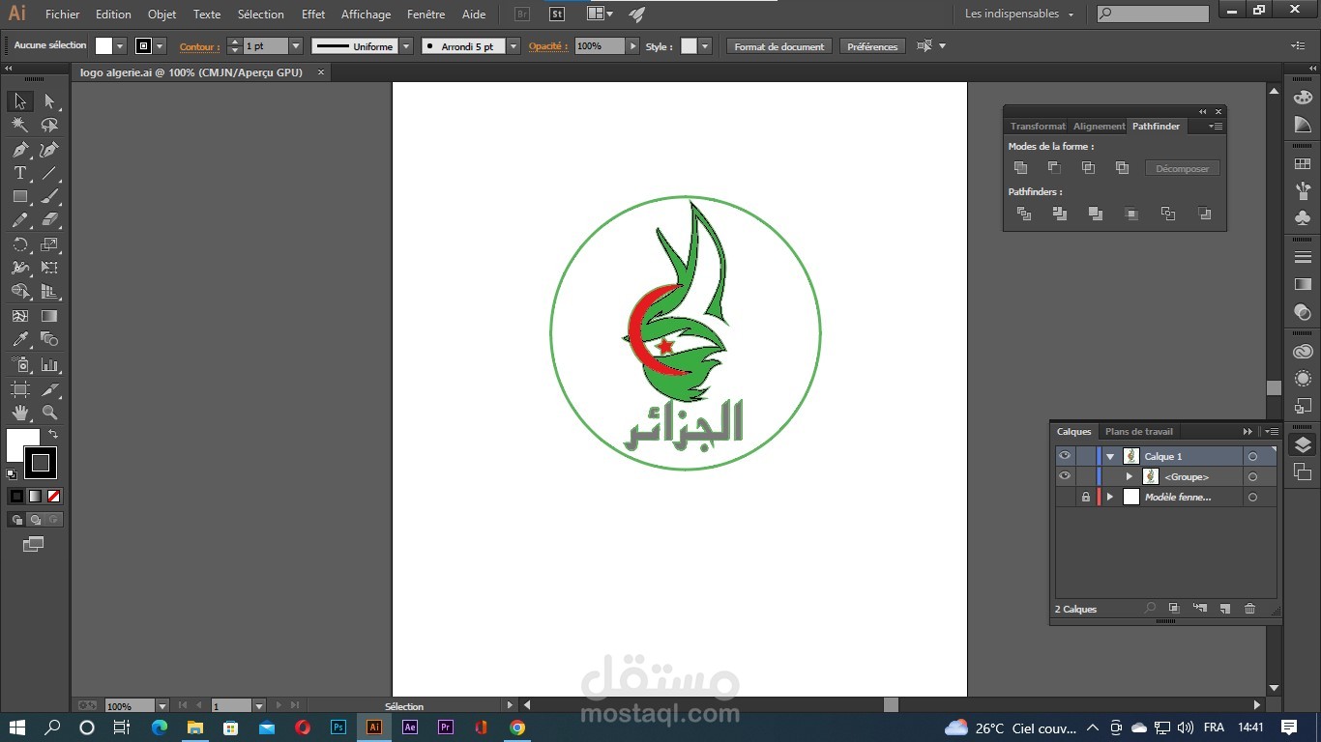Viewport: 1321px width, 742px height.
Task: Expand the Modèle fenne... layer
Action: [x=1110, y=497]
